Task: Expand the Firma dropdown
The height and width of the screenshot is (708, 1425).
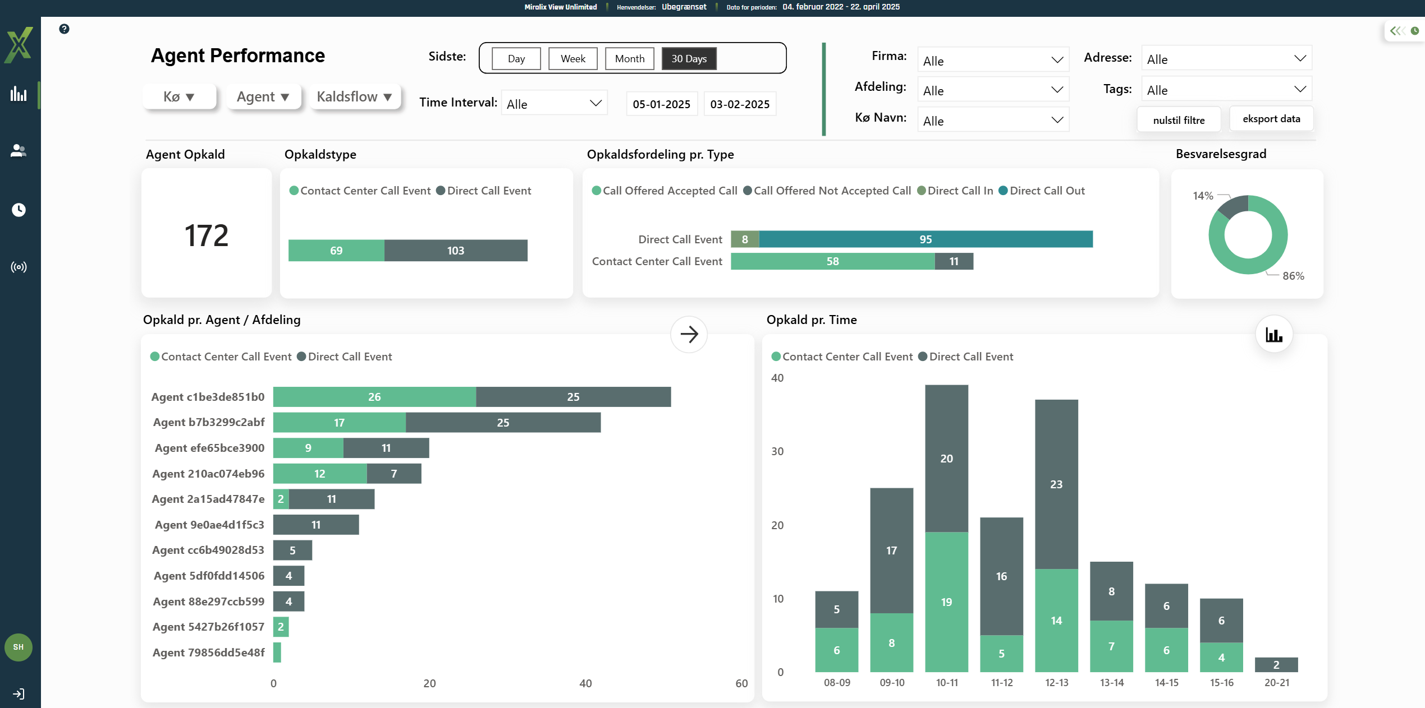Action: point(992,60)
